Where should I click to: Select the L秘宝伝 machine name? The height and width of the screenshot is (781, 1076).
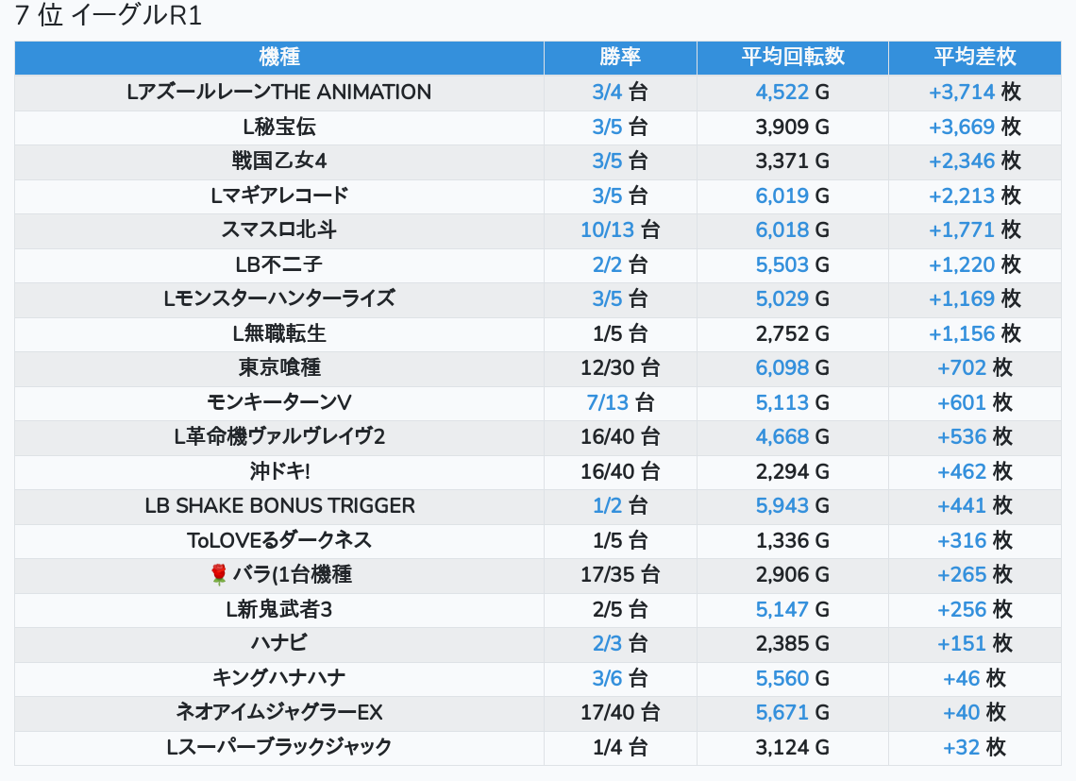click(x=279, y=127)
